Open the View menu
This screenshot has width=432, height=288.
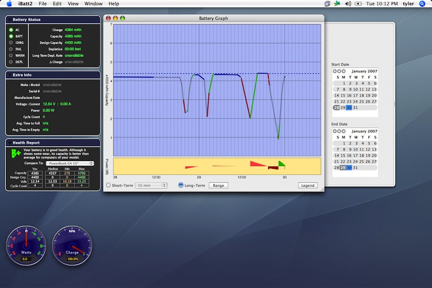click(73, 4)
